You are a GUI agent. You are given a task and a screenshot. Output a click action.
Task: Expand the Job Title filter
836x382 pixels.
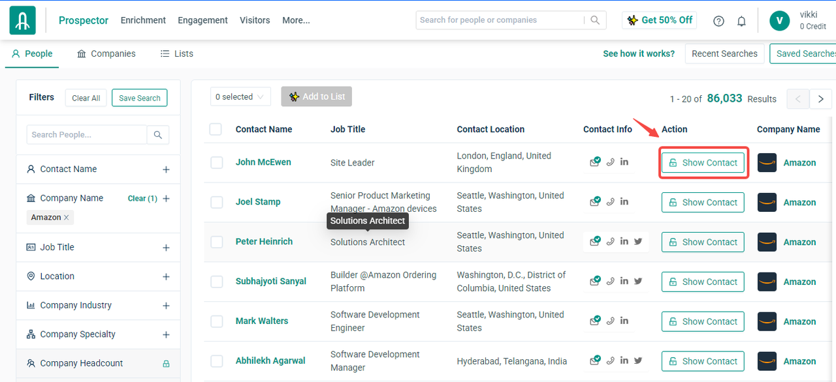click(166, 248)
